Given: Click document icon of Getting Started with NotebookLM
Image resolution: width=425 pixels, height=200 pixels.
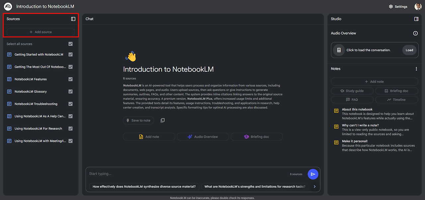Looking at the screenshot, I should point(9,55).
